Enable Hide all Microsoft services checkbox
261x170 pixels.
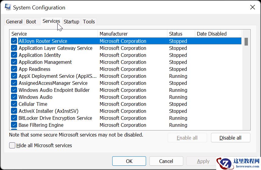coord(12,145)
